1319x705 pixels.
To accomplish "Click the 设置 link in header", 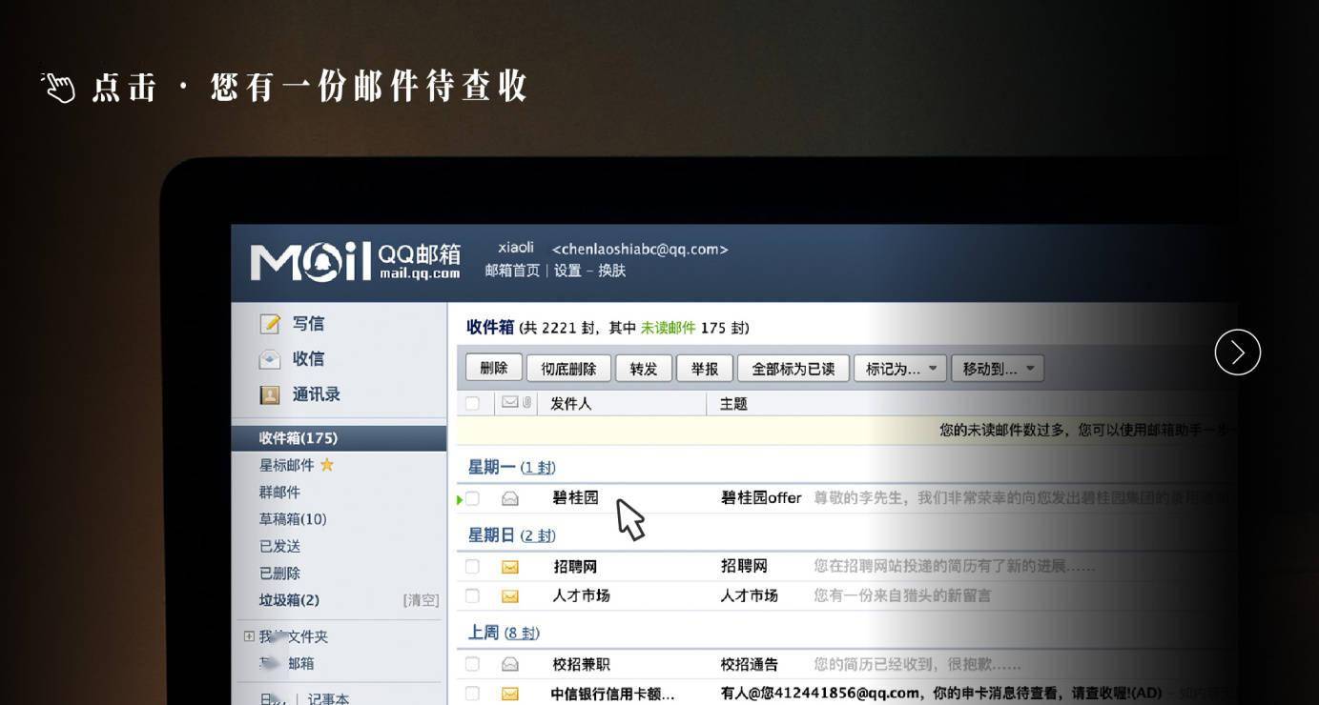I will pos(567,271).
